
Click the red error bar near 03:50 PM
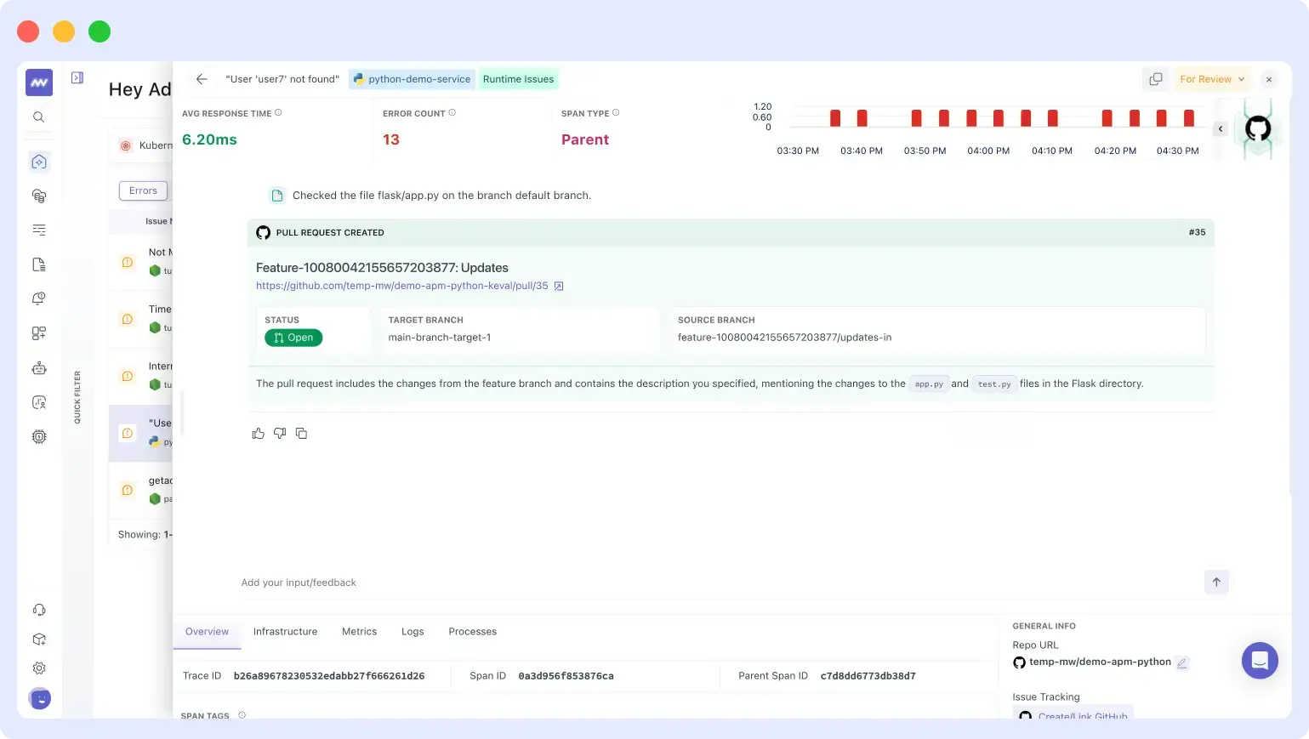[x=916, y=118]
